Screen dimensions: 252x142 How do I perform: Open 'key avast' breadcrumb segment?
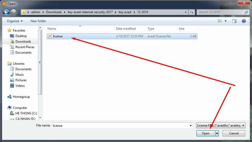point(125,12)
